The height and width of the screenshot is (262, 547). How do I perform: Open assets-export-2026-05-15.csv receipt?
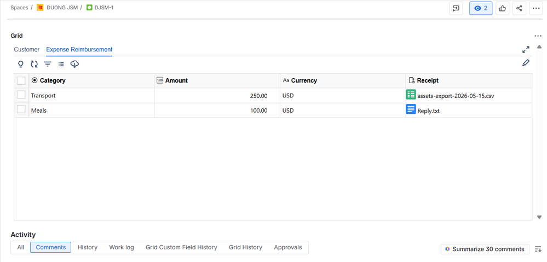[x=456, y=96]
